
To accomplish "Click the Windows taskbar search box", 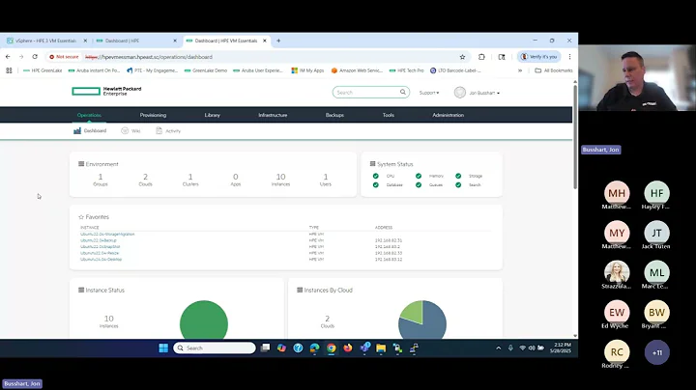I will 215,348.
